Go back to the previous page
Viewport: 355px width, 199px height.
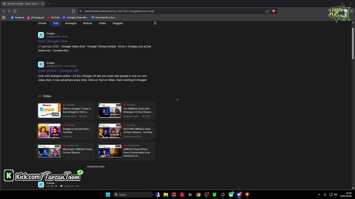[x=4, y=11]
